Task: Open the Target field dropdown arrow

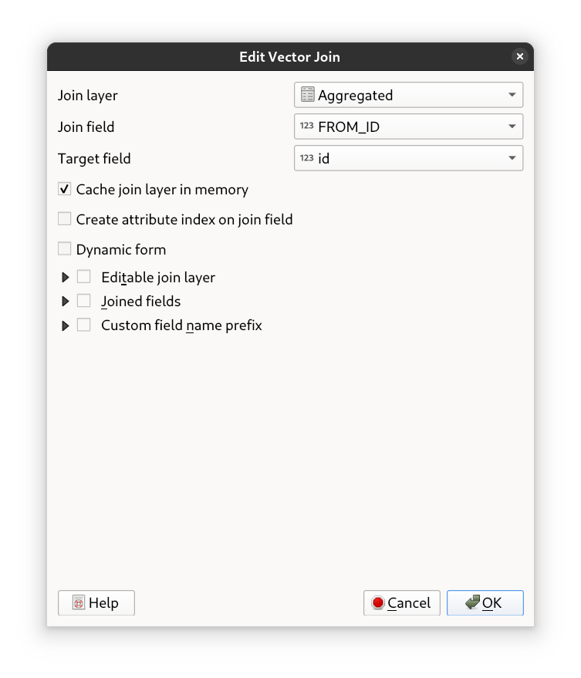Action: pos(512,158)
